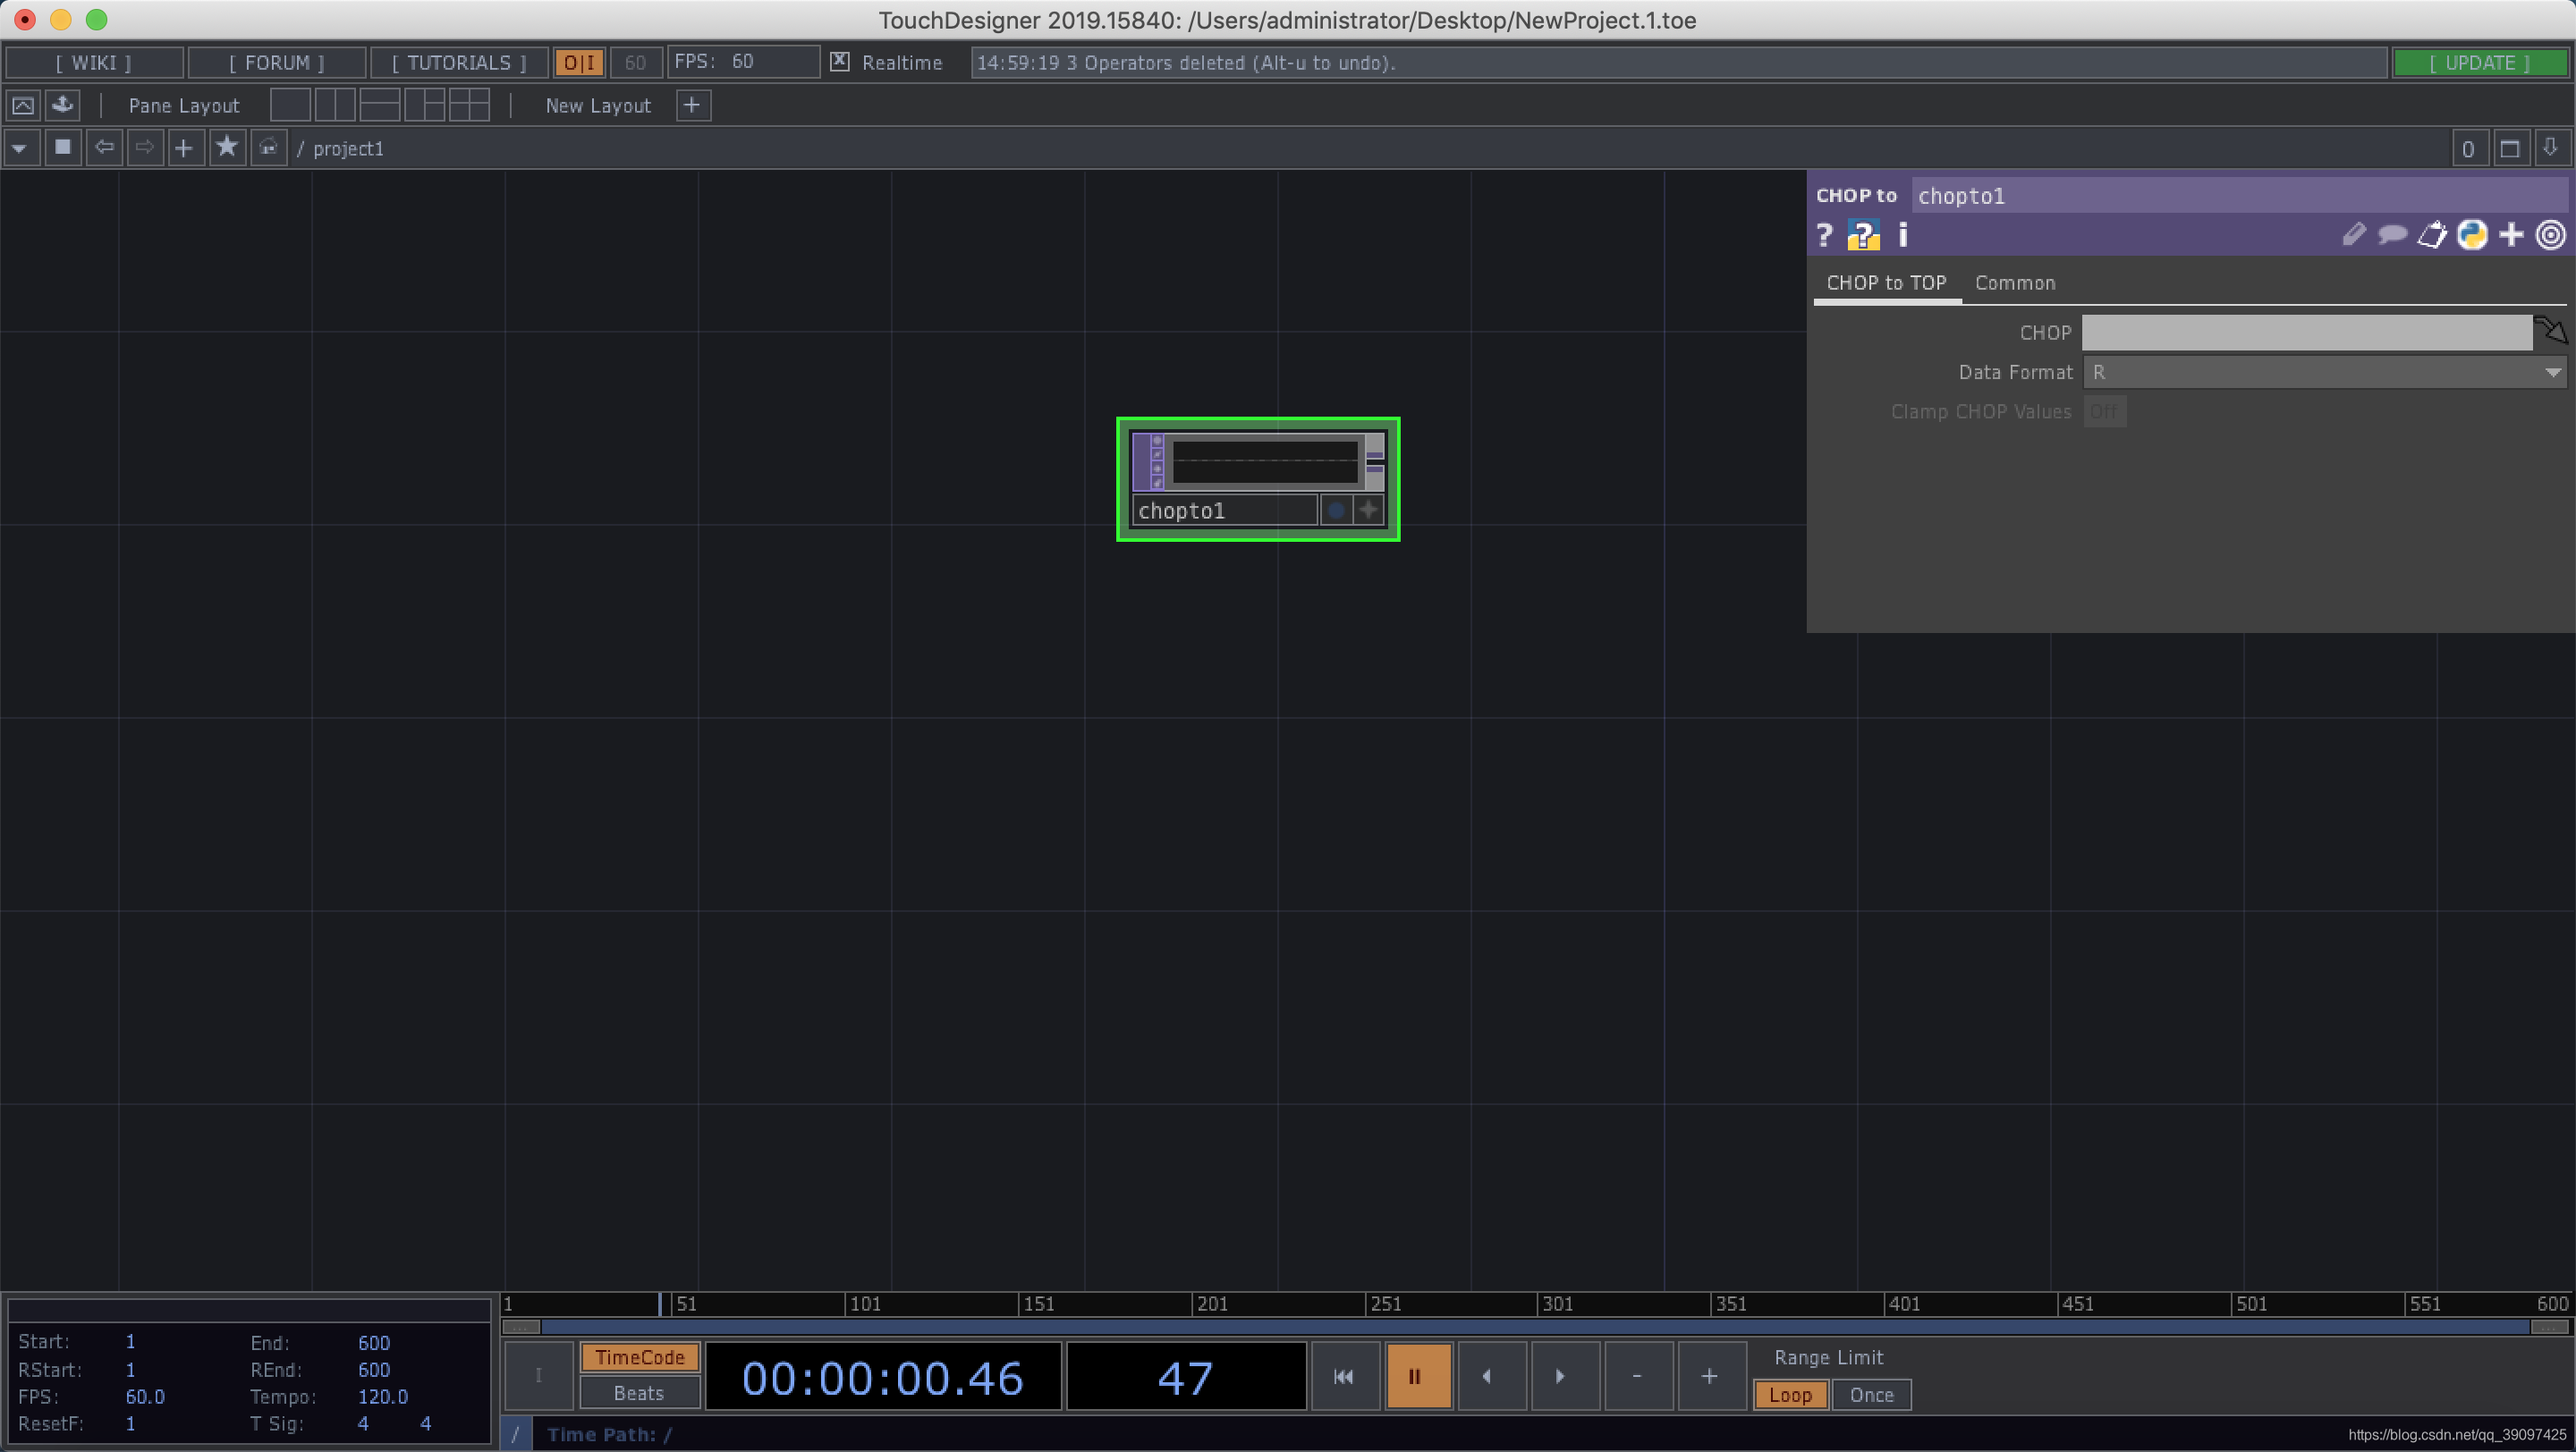Click the Python help icon in parameters
This screenshot has height=1452, width=2576.
point(1862,236)
